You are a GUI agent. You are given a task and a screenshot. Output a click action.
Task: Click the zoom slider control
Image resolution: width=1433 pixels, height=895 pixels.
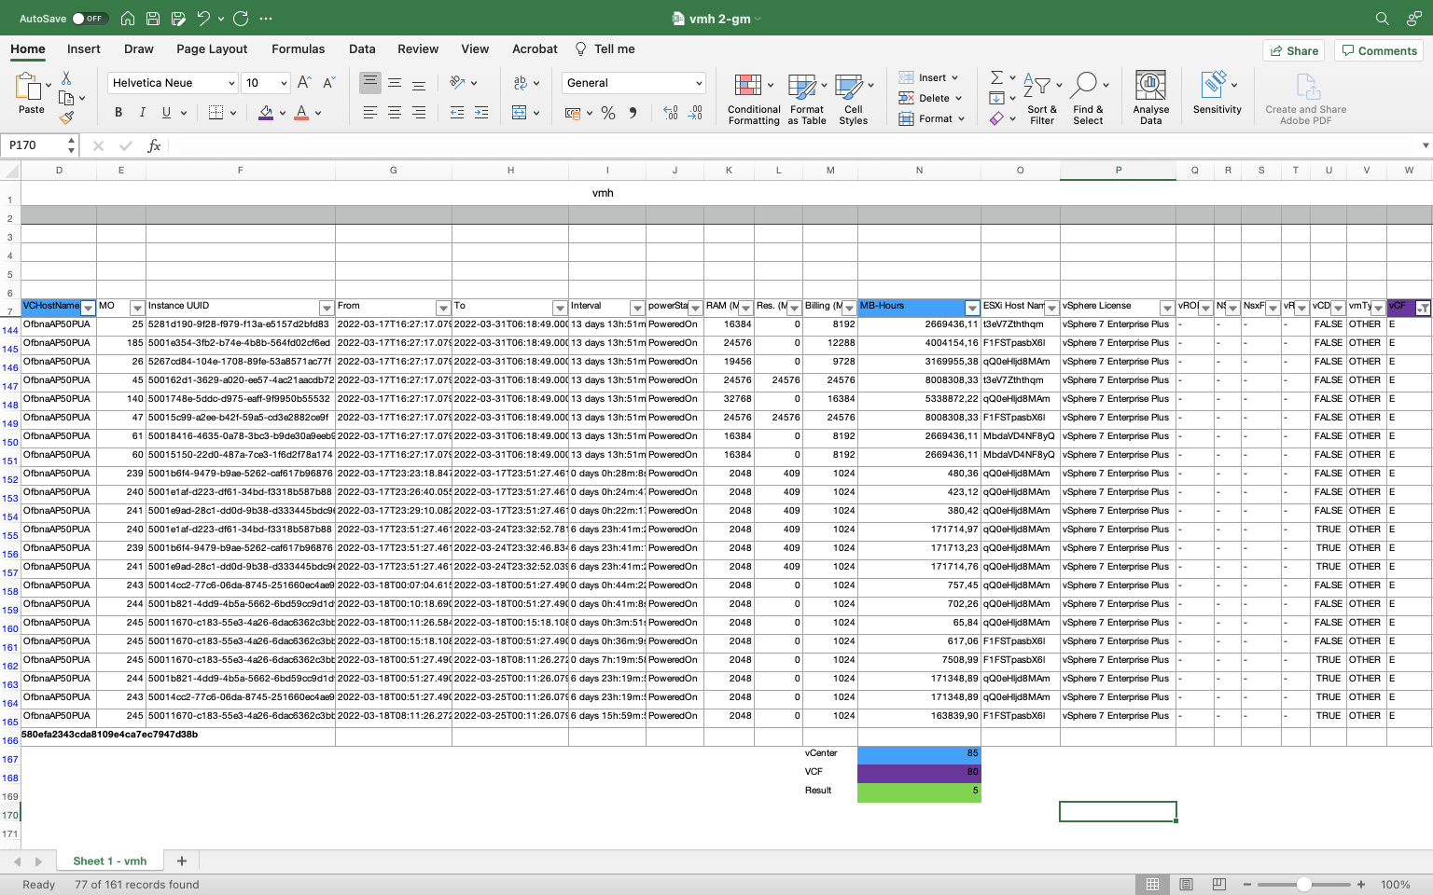1303,884
